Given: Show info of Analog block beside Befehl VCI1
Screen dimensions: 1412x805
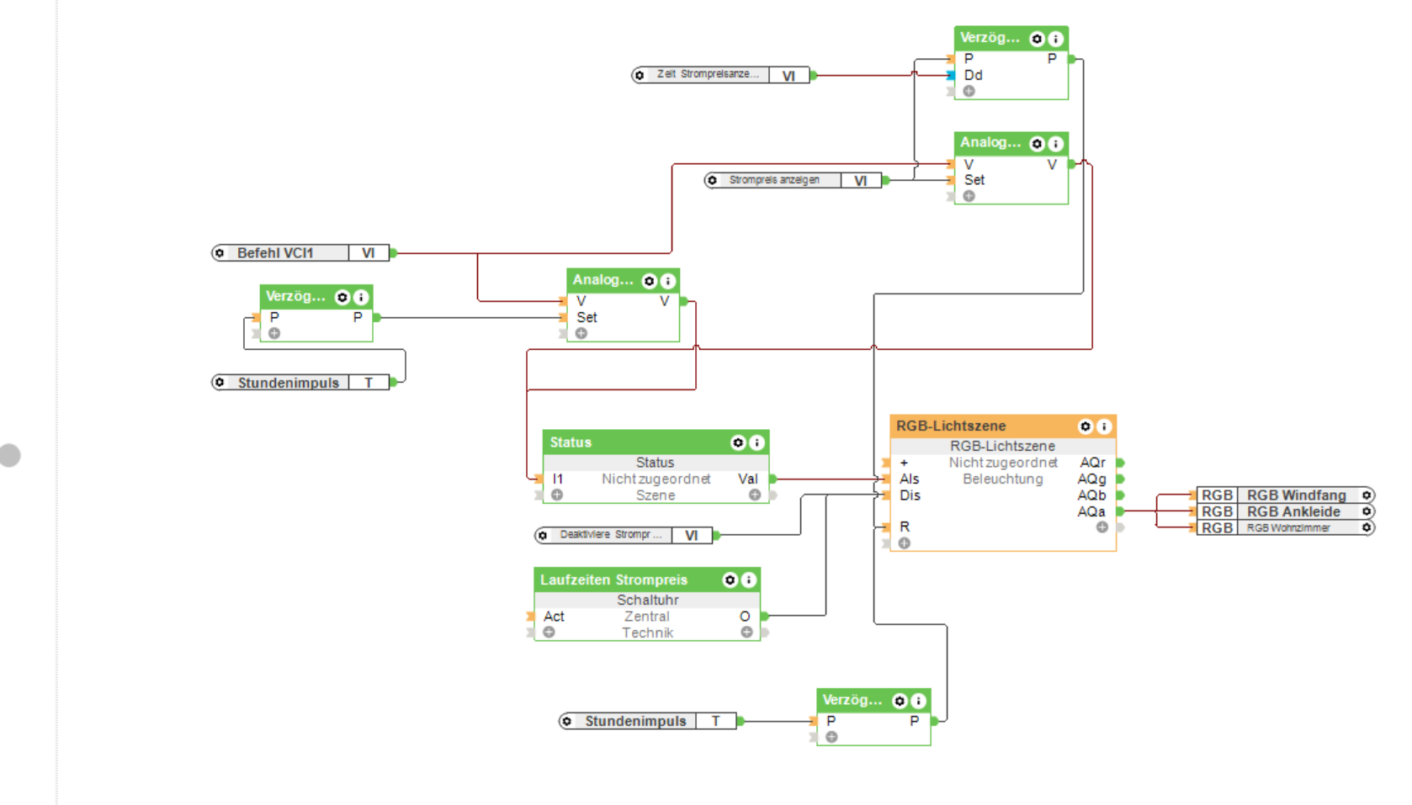Looking at the screenshot, I should point(667,281).
